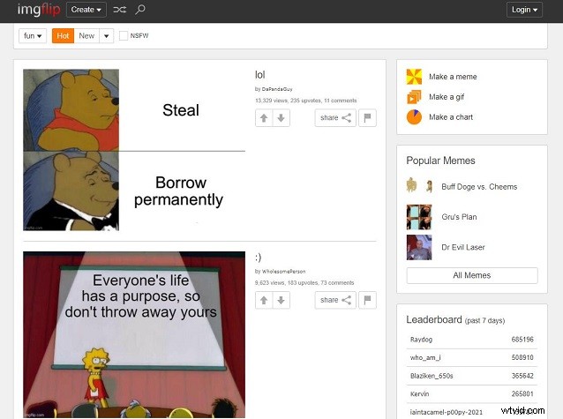Open Dr Evil Laser thumbnail
Image resolution: width=563 pixels, height=419 pixels.
419,247
